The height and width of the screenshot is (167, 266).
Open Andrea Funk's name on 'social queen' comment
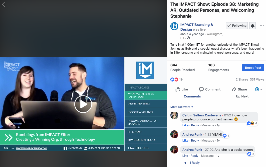[192, 150]
